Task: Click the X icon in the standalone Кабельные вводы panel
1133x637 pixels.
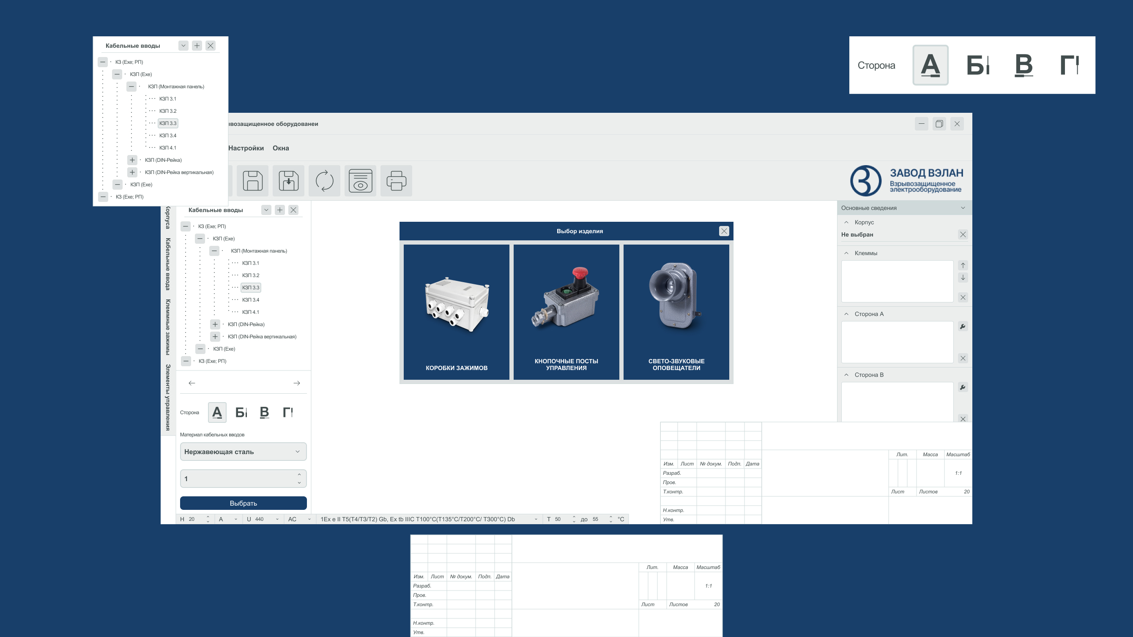Action: click(x=211, y=46)
